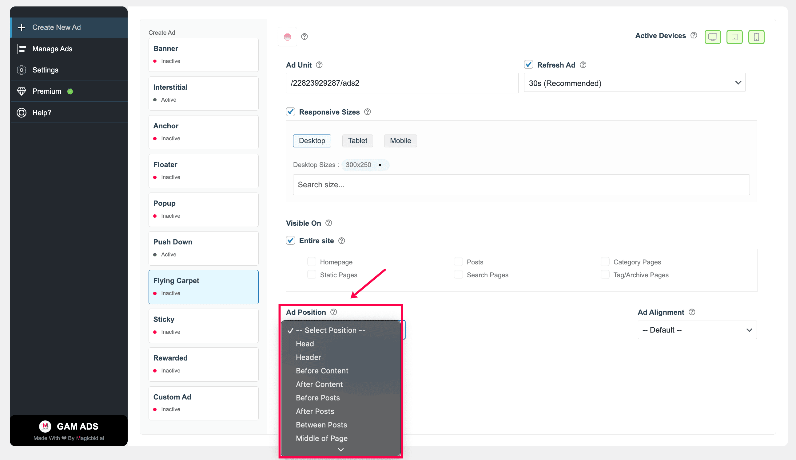Click the pink status circle toggle
The height and width of the screenshot is (460, 796).
(x=287, y=37)
